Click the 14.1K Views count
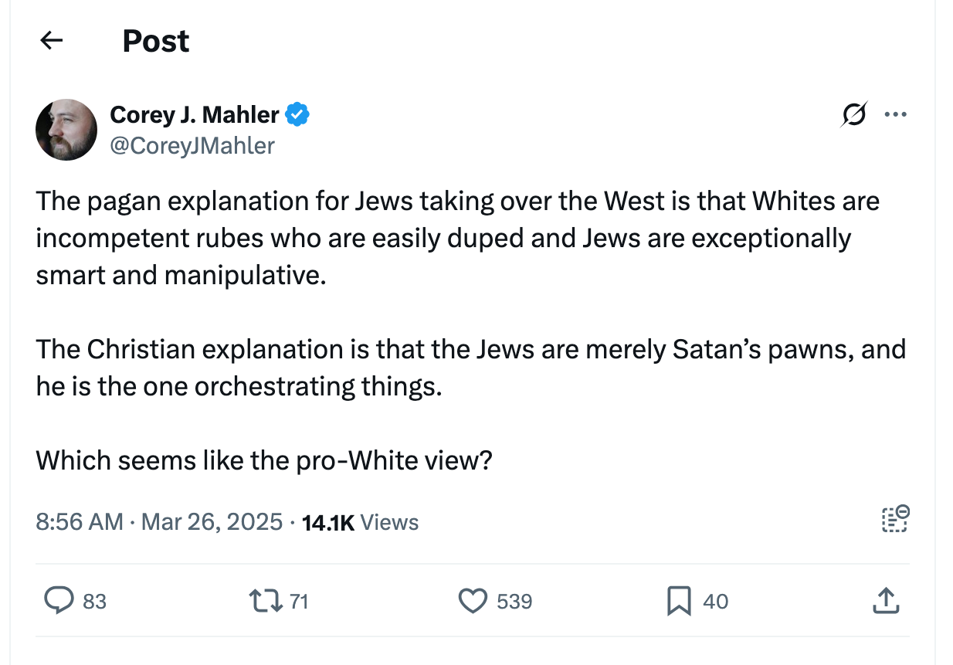 360,522
